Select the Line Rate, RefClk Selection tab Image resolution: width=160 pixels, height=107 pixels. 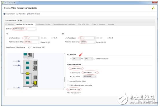coord(25,24)
